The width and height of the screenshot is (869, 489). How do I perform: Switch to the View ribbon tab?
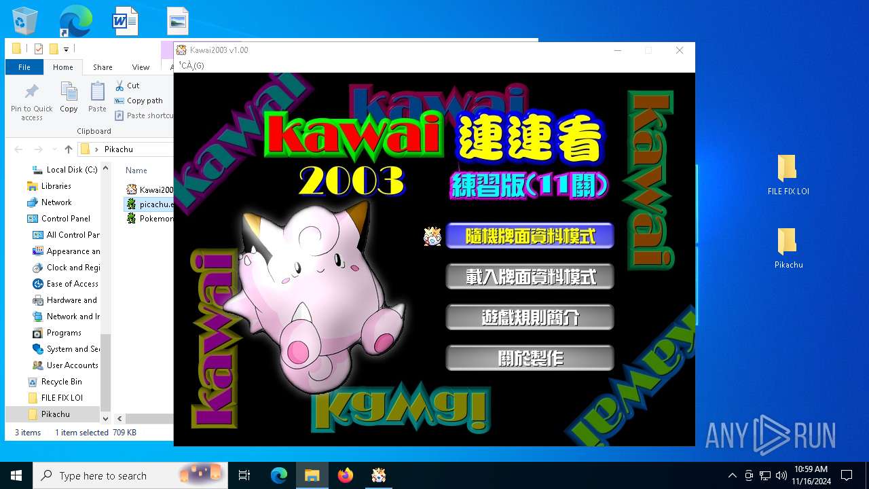[x=141, y=67]
